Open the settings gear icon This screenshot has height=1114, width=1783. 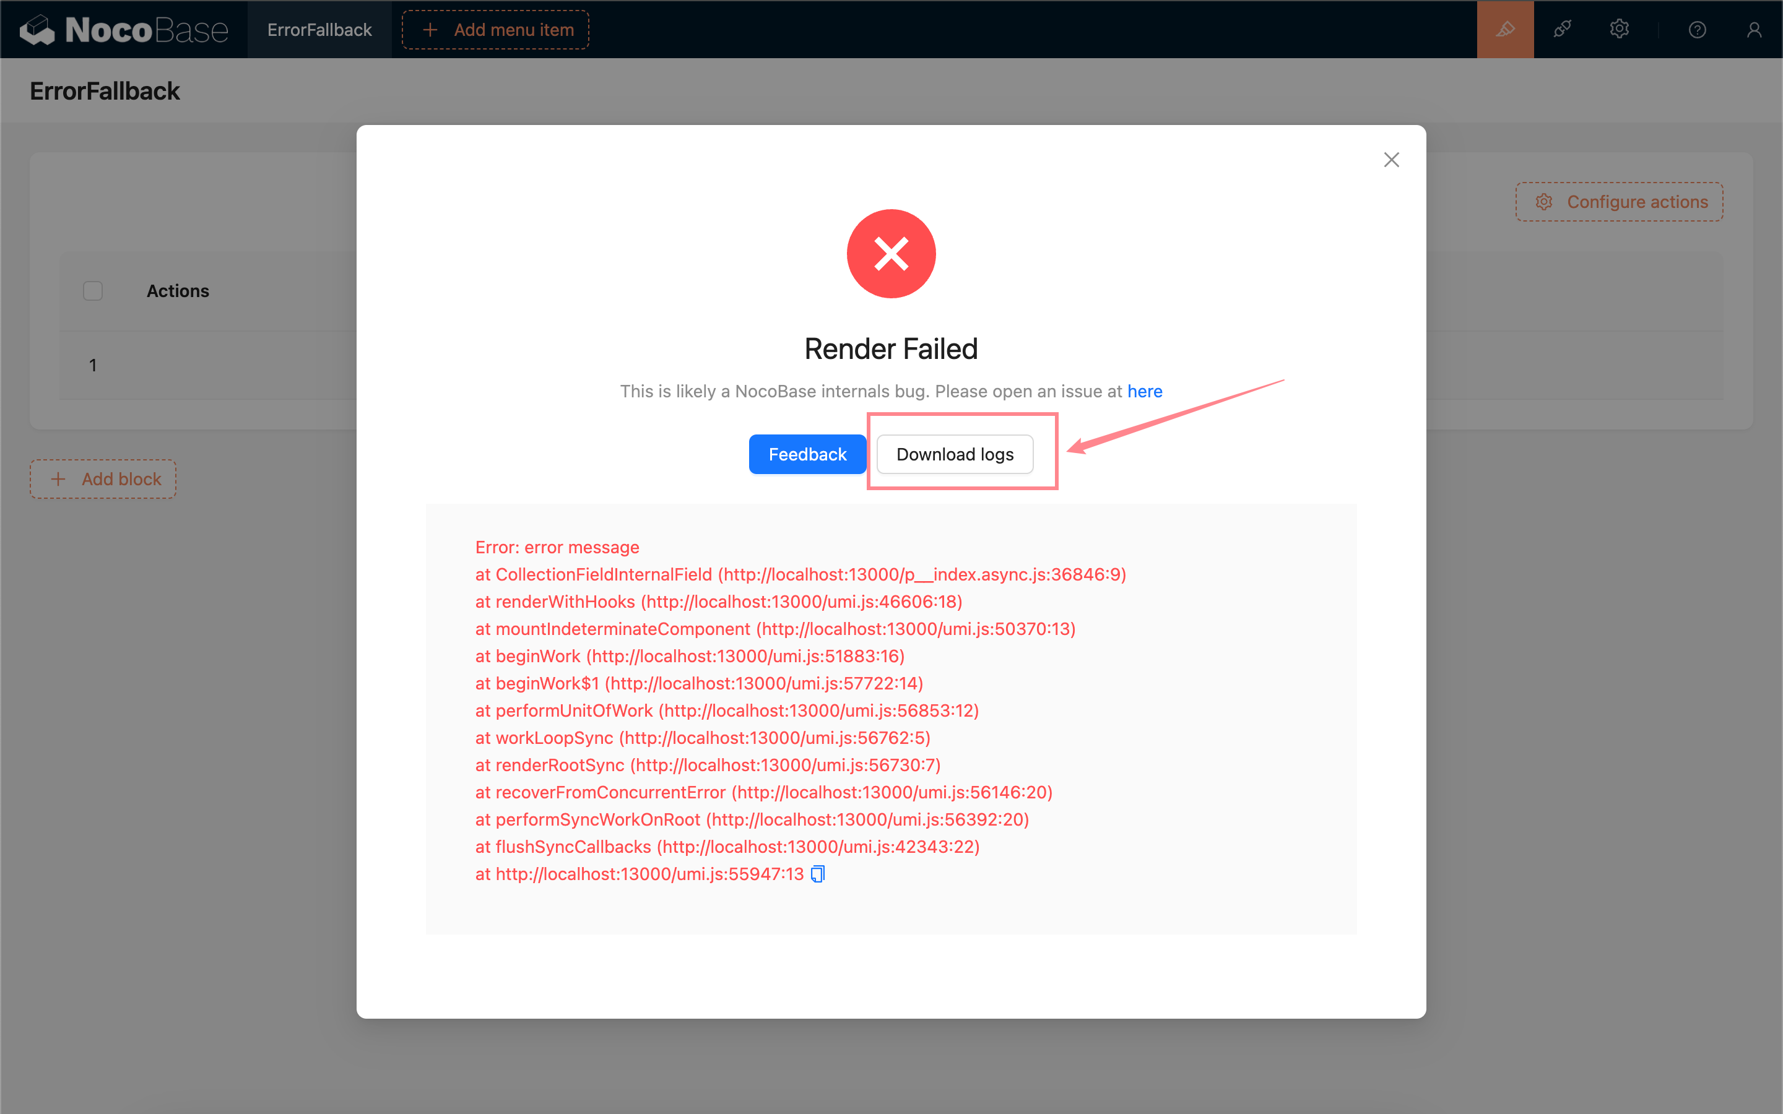[x=1618, y=28]
